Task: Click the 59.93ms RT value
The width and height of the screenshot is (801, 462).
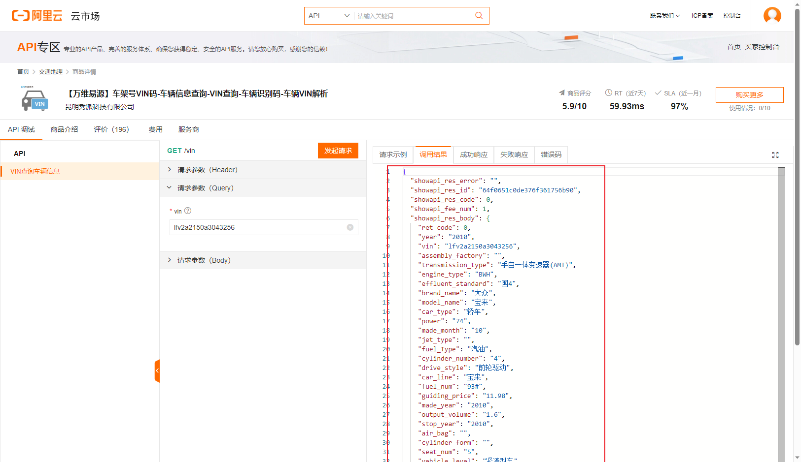Action: pos(627,106)
